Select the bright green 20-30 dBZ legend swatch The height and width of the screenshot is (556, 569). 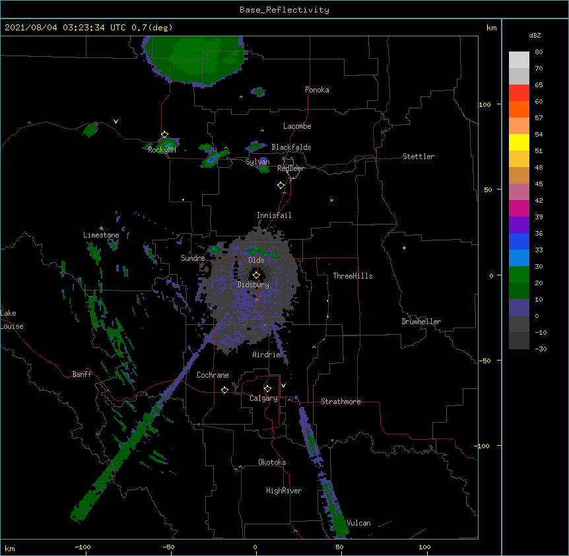(519, 275)
